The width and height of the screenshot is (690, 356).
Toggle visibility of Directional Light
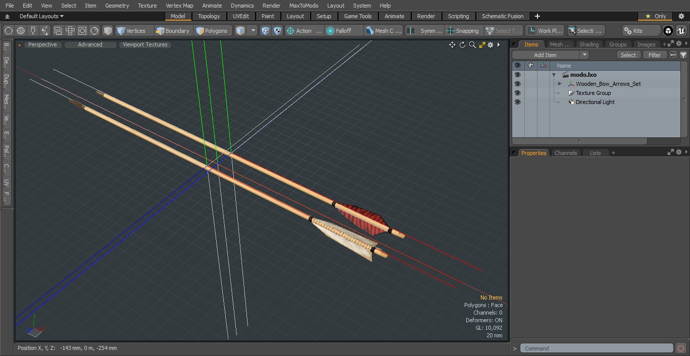click(517, 102)
